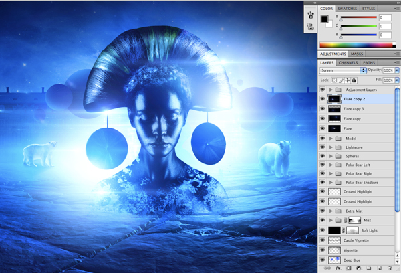Screen dimensions: 401x273
Task: Click the Mist group folder icon
Action: [338, 220]
